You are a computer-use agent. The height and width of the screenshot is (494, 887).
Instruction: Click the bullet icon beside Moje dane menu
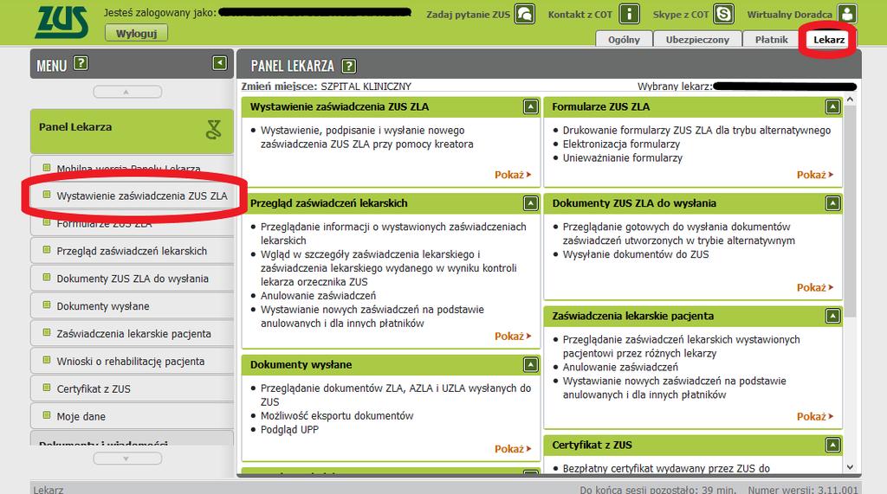point(47,415)
